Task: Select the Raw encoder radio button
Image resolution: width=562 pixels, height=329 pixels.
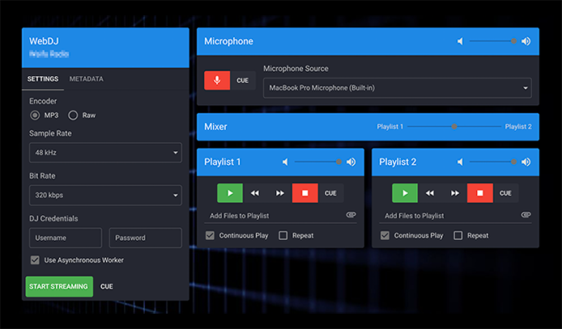Action: click(x=74, y=116)
